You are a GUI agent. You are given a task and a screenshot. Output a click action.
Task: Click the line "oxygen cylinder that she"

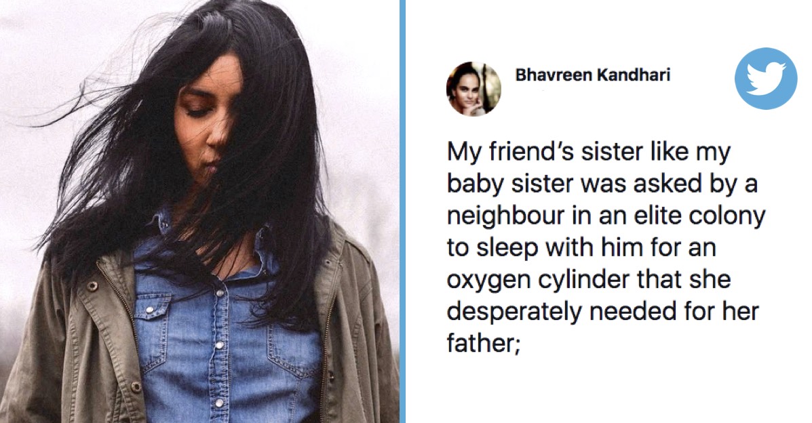(x=589, y=279)
